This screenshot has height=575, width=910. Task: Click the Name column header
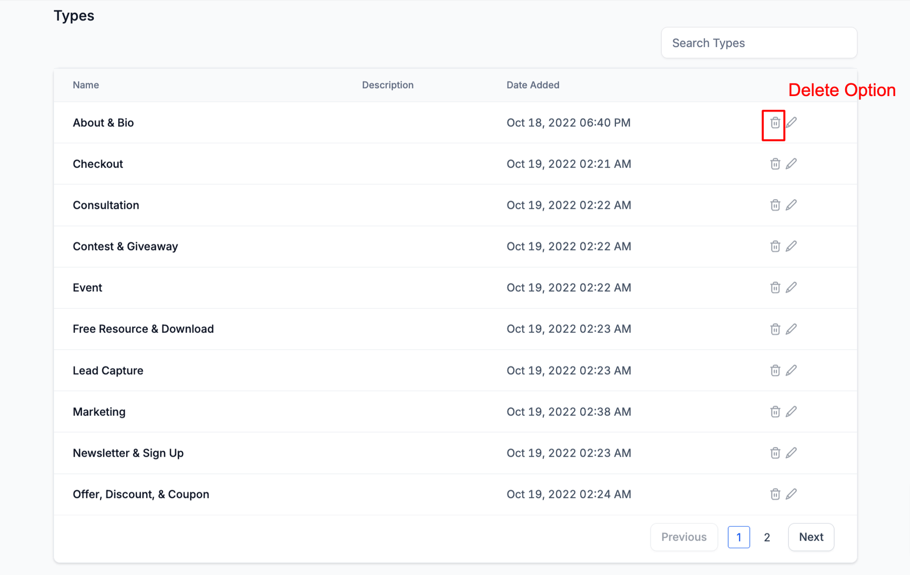click(86, 85)
